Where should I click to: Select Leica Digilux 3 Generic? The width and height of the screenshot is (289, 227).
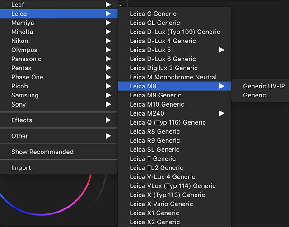pyautogui.click(x=174, y=68)
